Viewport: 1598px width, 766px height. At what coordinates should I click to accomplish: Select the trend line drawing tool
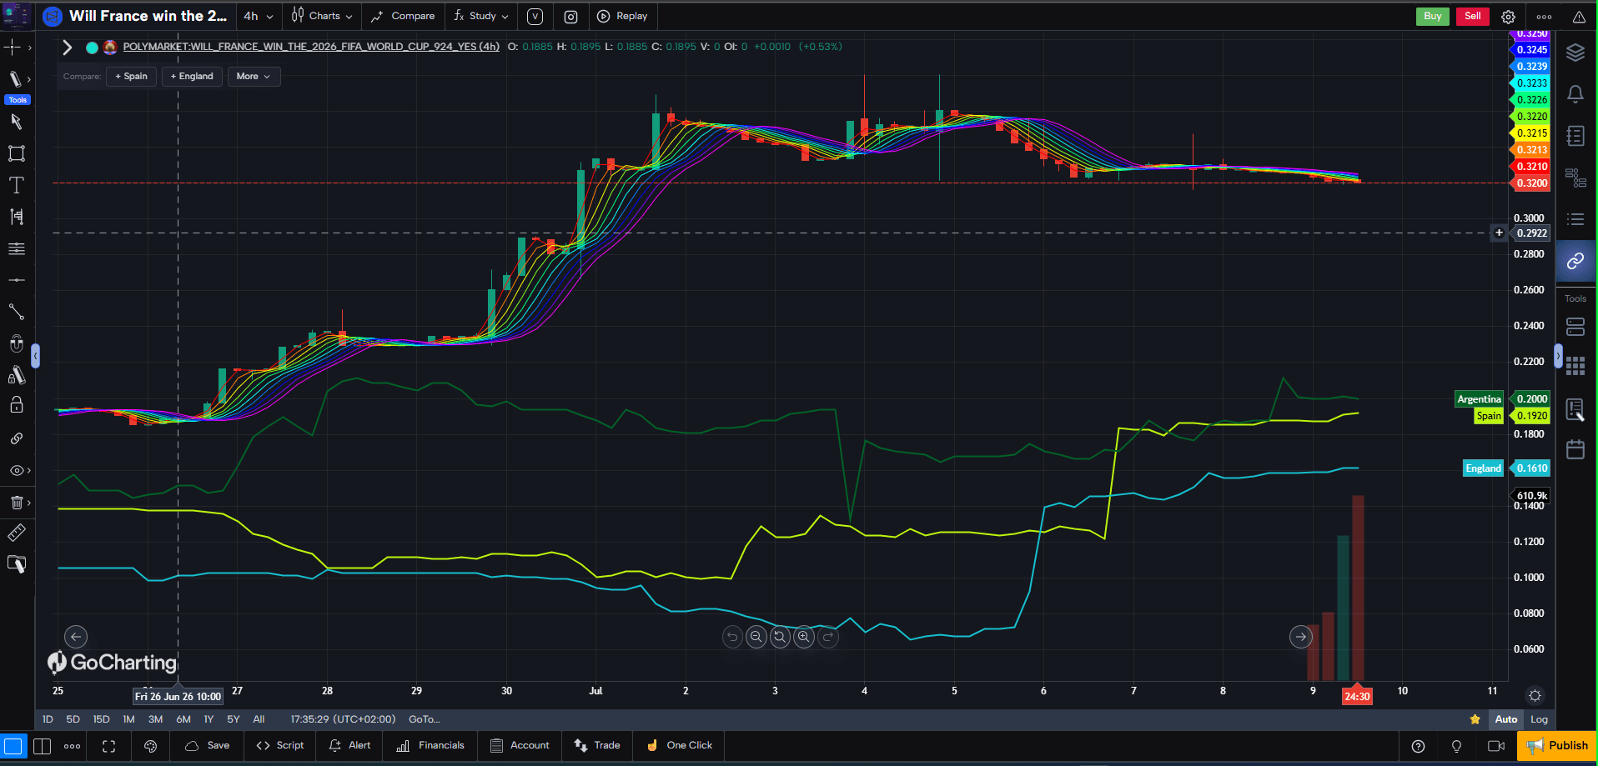tap(16, 312)
